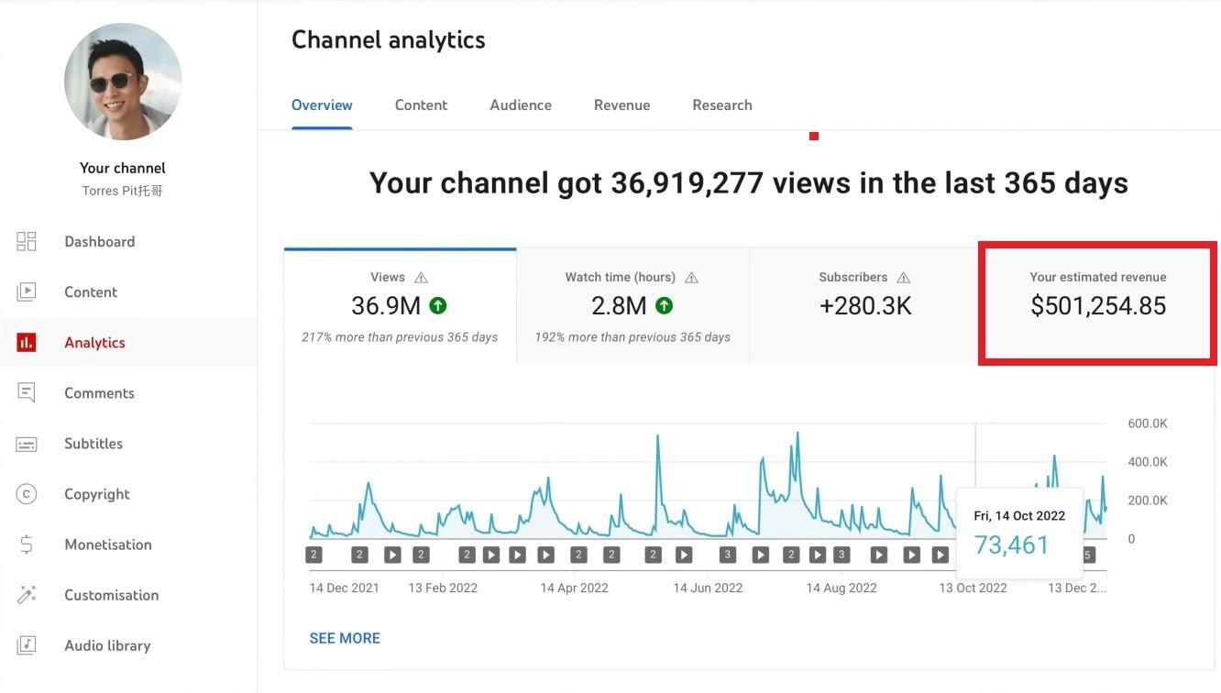
Task: Click the Subtitles icon in sidebar
Action: [x=27, y=444]
